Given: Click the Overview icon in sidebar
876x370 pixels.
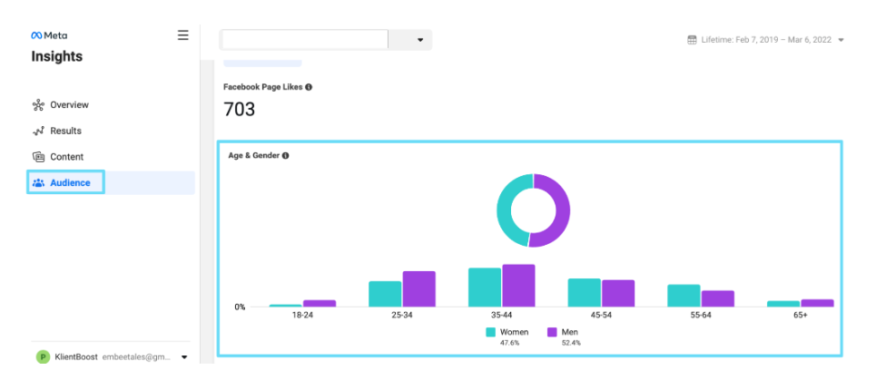Looking at the screenshot, I should pyautogui.click(x=38, y=105).
